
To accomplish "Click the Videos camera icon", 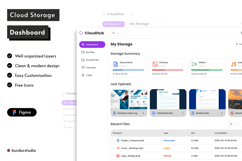I will (194, 64).
